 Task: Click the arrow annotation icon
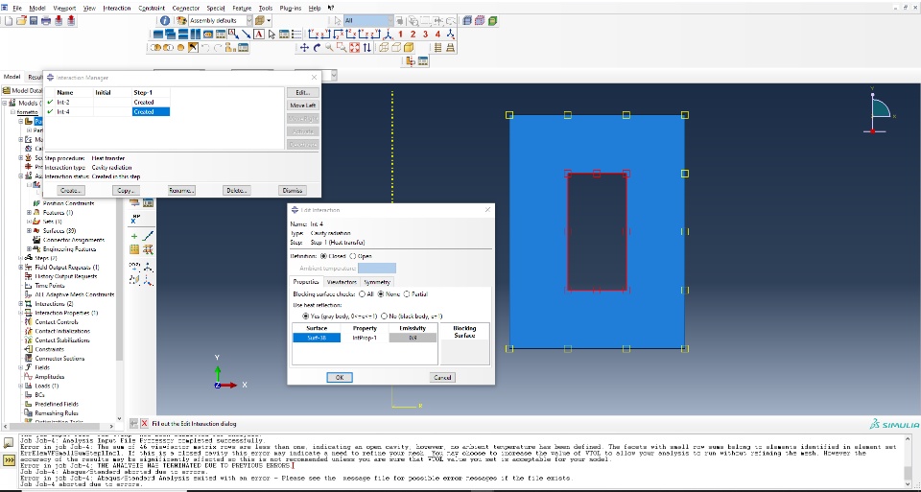point(247,35)
